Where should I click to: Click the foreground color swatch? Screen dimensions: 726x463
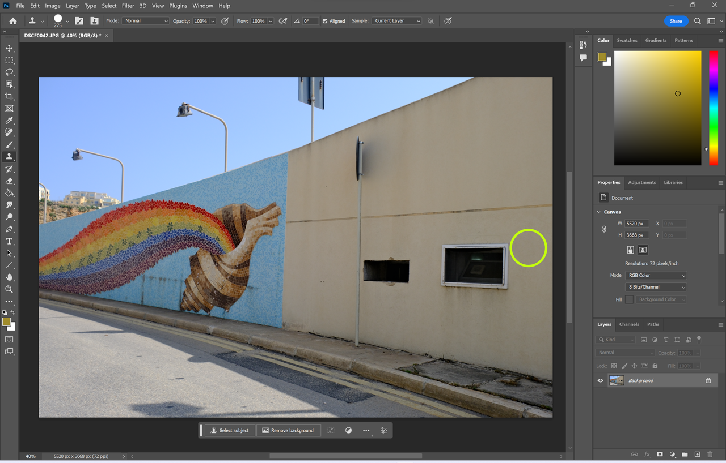click(x=7, y=321)
